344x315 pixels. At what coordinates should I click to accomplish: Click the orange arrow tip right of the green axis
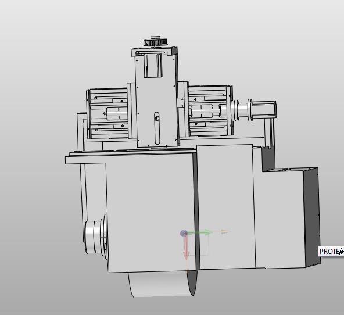[225, 232]
